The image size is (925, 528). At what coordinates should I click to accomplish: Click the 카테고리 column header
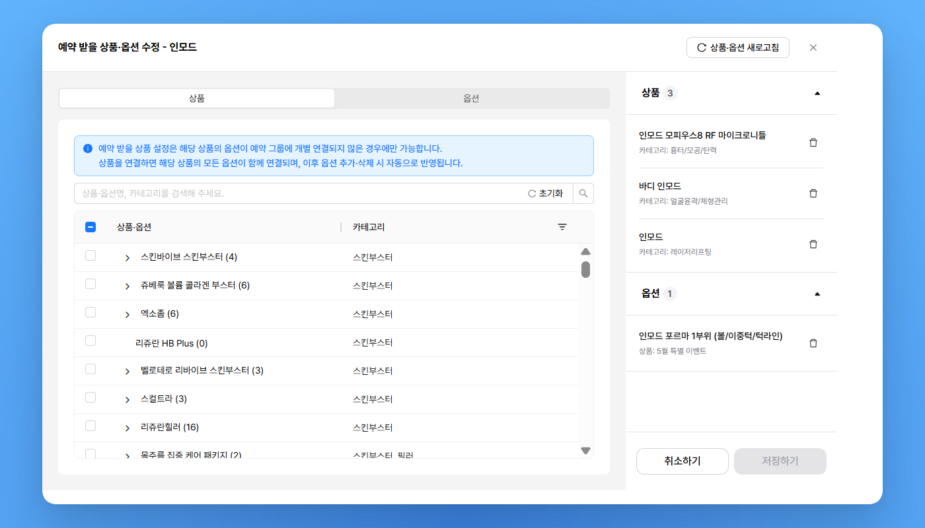pos(369,227)
